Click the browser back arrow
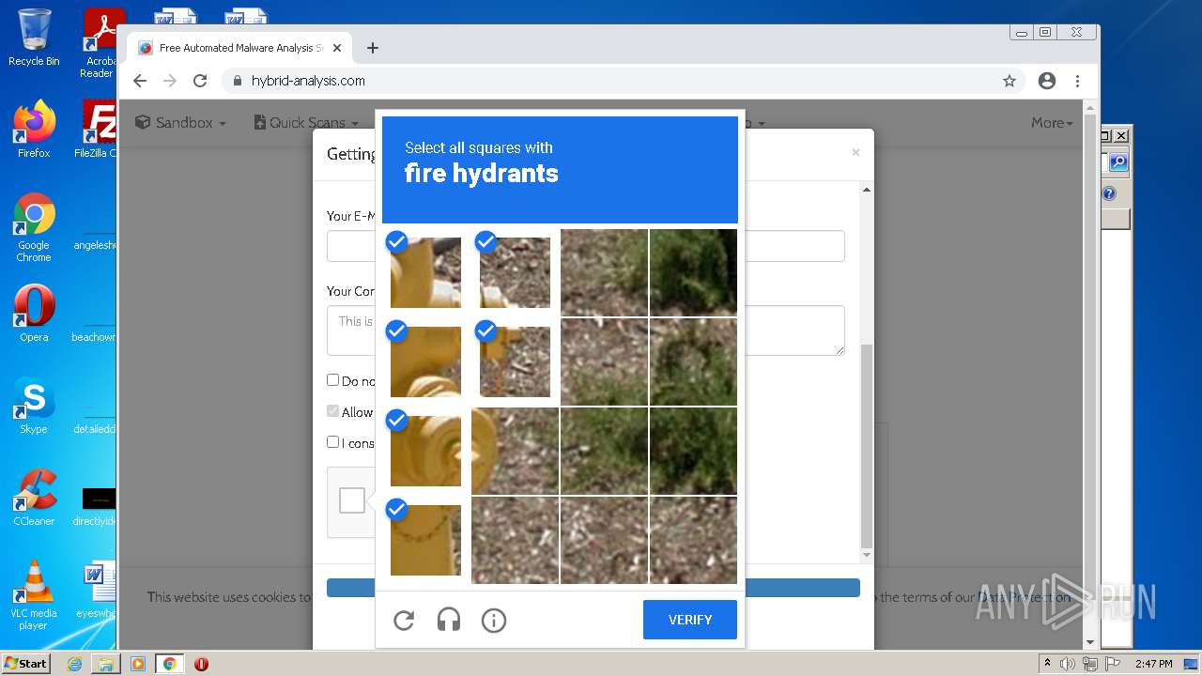The width and height of the screenshot is (1202, 676). pos(140,81)
